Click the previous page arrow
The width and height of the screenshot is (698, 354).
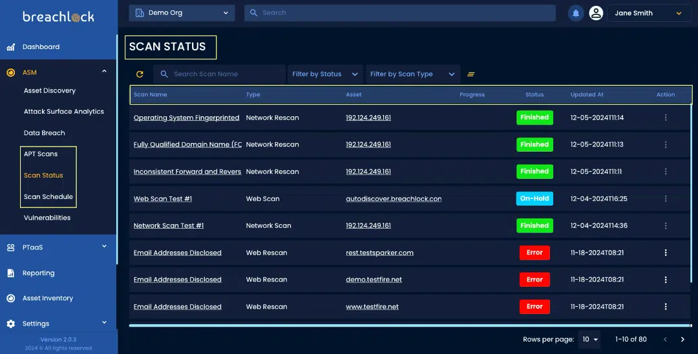665,339
